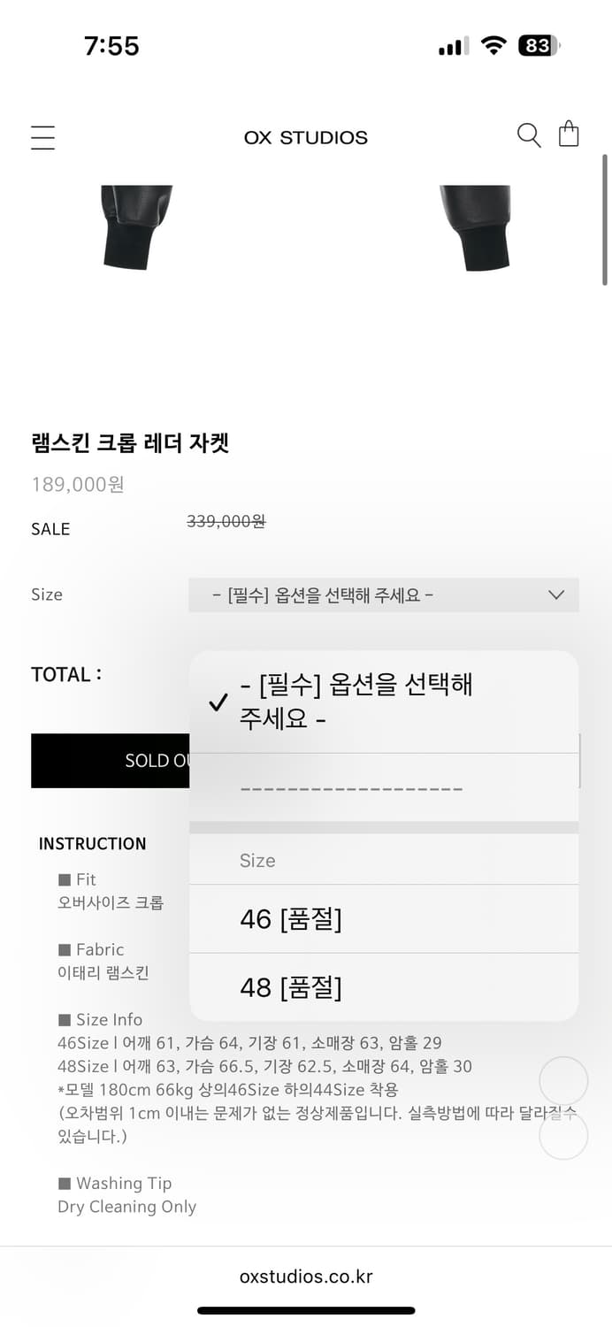Open the hamburger navigation menu
Viewport: 612px width, 1327px height.
coord(42,137)
